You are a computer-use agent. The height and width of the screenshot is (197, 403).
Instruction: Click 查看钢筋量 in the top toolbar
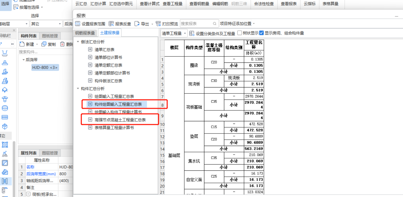199,4
